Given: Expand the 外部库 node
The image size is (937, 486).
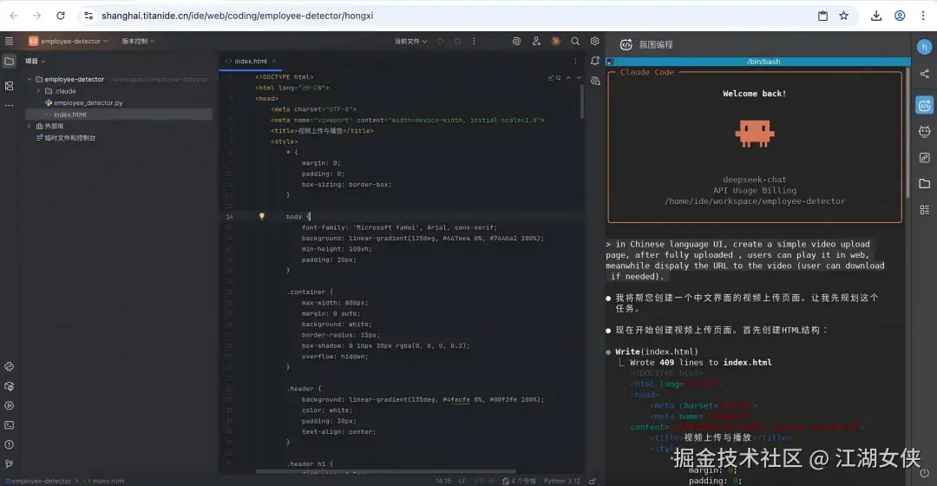Looking at the screenshot, I should (x=29, y=126).
